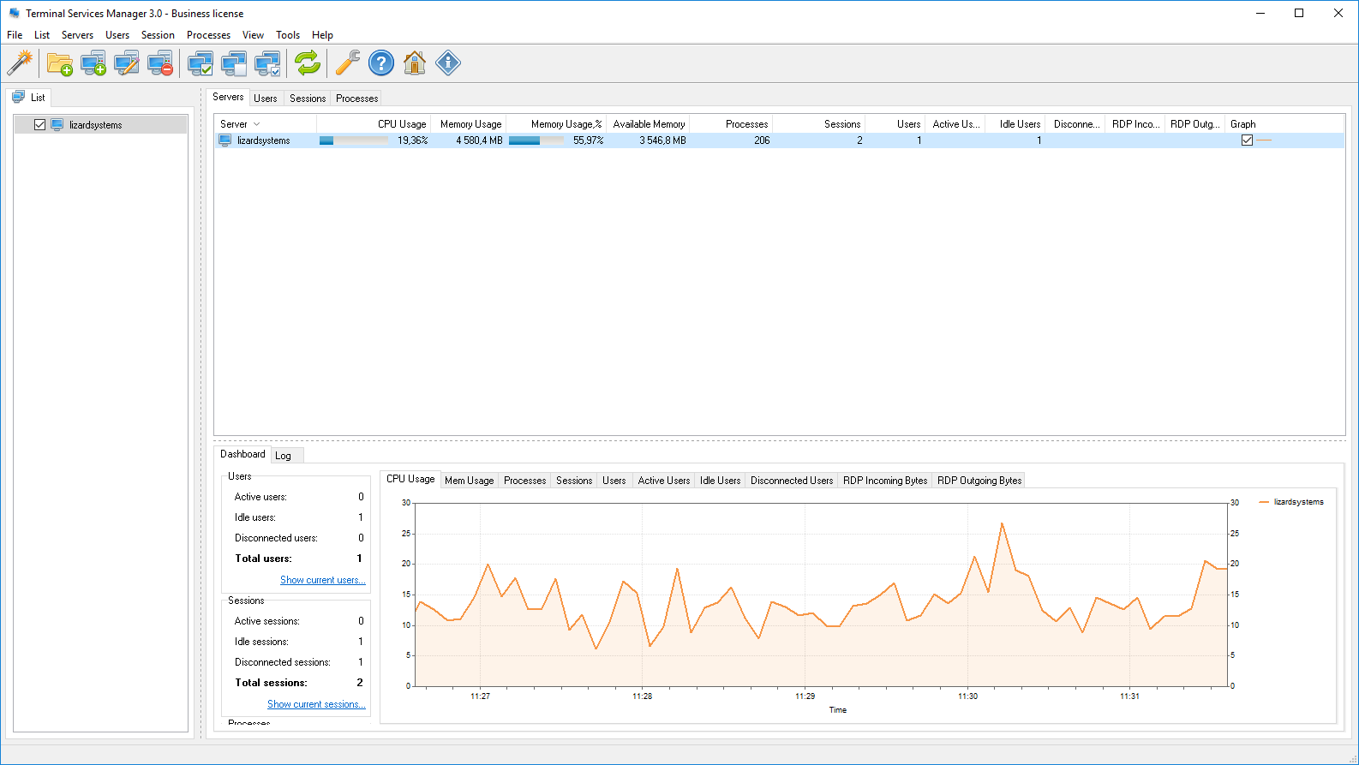Click the add folder group icon
This screenshot has height=765, width=1359.
click(59, 63)
